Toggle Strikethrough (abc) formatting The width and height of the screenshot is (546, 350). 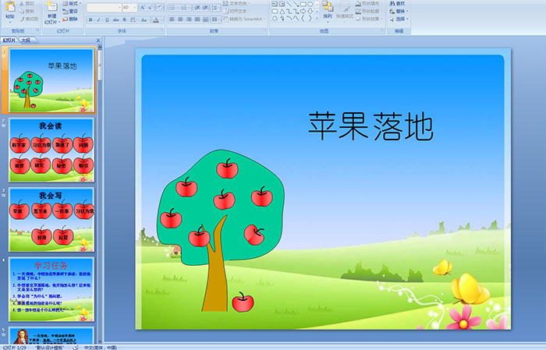tap(116, 19)
